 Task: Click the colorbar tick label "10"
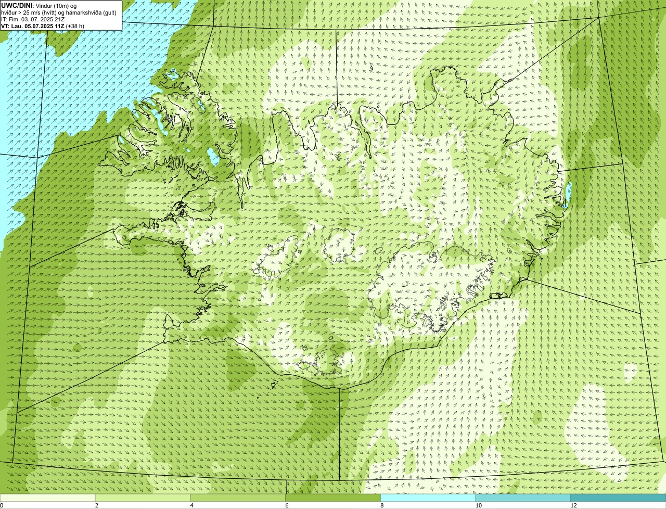pos(478,505)
